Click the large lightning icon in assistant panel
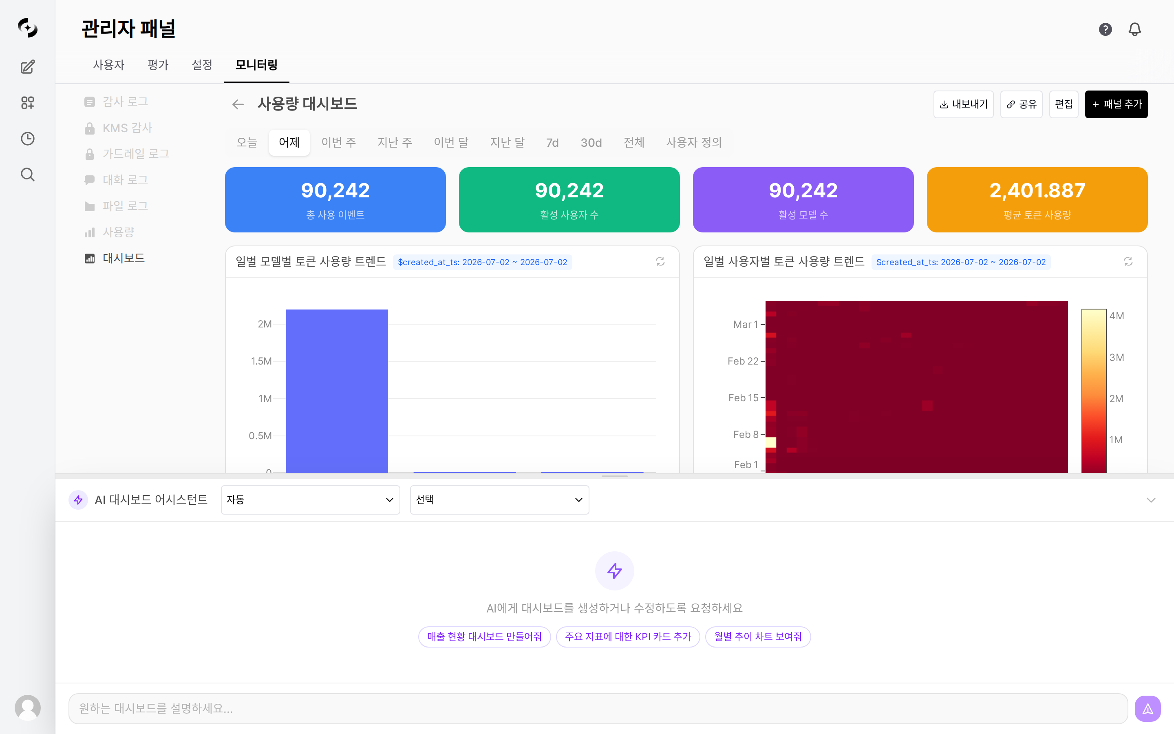Viewport: 1174px width, 734px height. click(614, 570)
